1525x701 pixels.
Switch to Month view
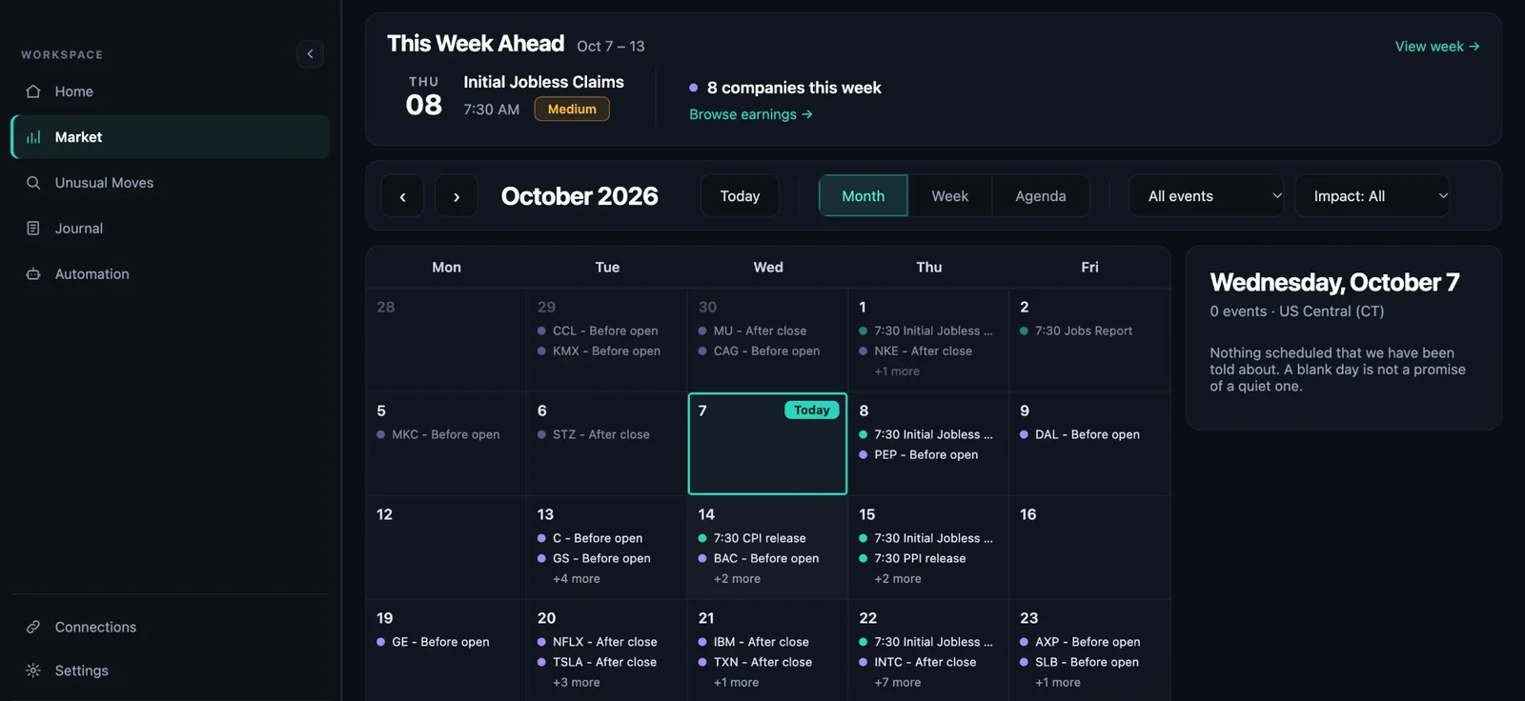tap(864, 196)
